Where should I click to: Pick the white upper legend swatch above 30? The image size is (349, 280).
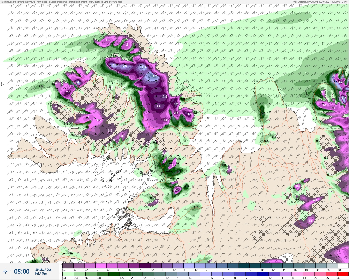click(343, 266)
